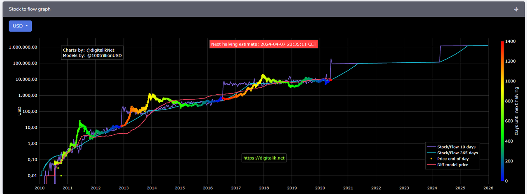The width and height of the screenshot is (527, 194).
Task: Open the USD currency dropdown
Action: [20, 26]
